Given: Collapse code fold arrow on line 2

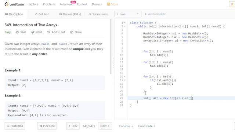Looking at the screenshot, I should (x=125, y=26).
